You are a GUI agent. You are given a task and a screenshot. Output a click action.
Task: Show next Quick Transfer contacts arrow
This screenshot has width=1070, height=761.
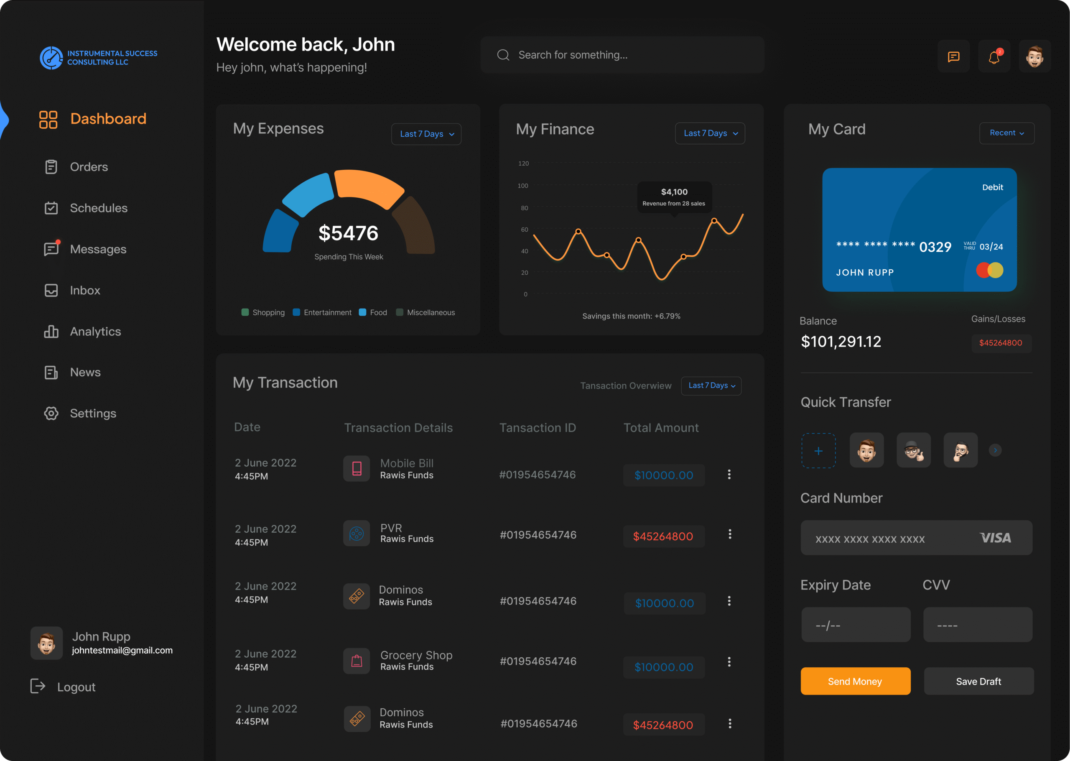click(995, 450)
